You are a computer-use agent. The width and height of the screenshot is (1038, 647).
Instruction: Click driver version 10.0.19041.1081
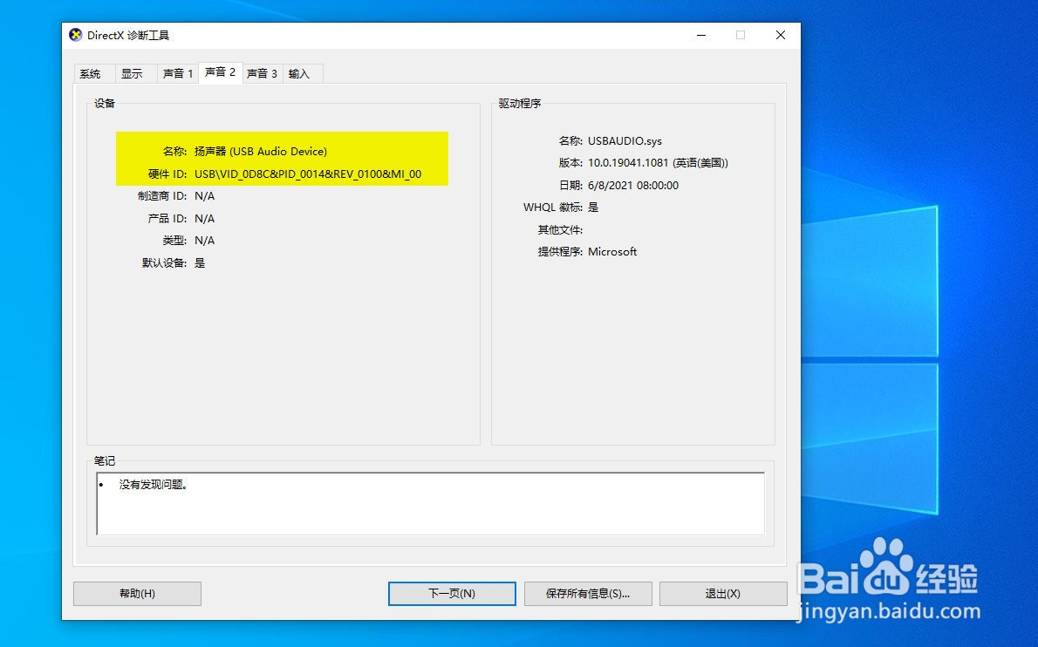coord(658,163)
